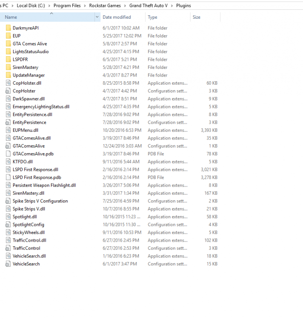Select the StickyWheels.dll file name
303x319 pixels.
29,233
